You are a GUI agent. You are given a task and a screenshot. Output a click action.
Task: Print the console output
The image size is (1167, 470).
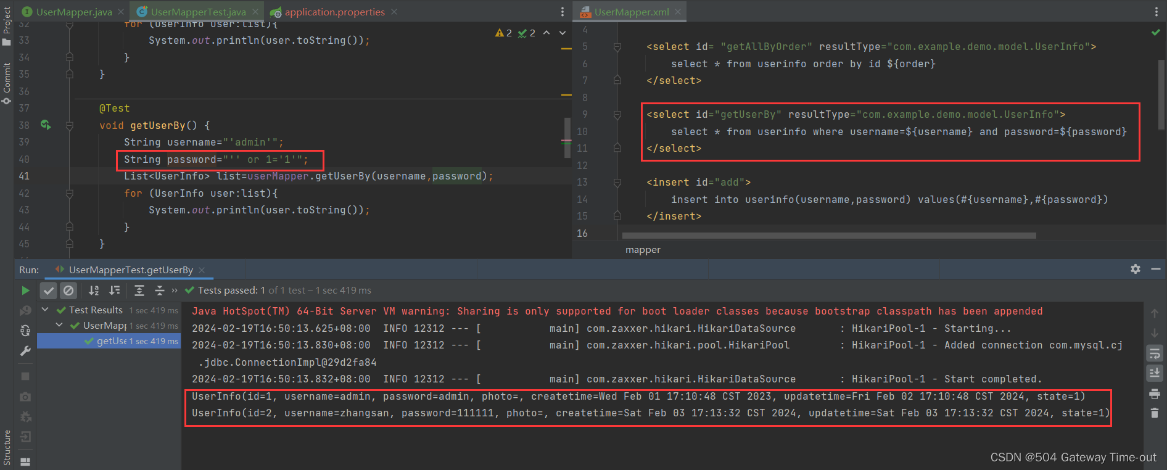pos(1154,394)
